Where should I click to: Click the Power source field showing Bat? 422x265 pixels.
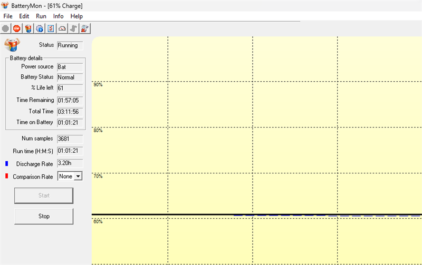70,67
